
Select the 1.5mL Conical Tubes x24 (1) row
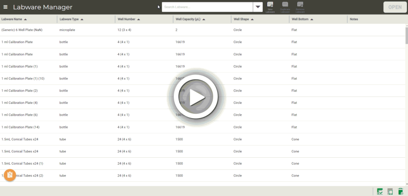pyautogui.click(x=23, y=164)
